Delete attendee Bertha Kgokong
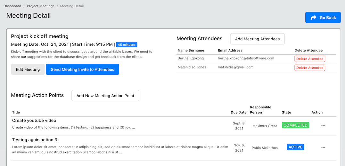Image resolution: width=345 pixels, height=166 pixels. (x=310, y=59)
